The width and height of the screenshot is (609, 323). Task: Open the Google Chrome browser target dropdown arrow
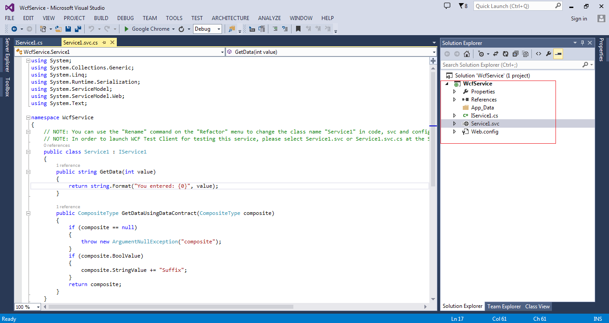pyautogui.click(x=173, y=29)
